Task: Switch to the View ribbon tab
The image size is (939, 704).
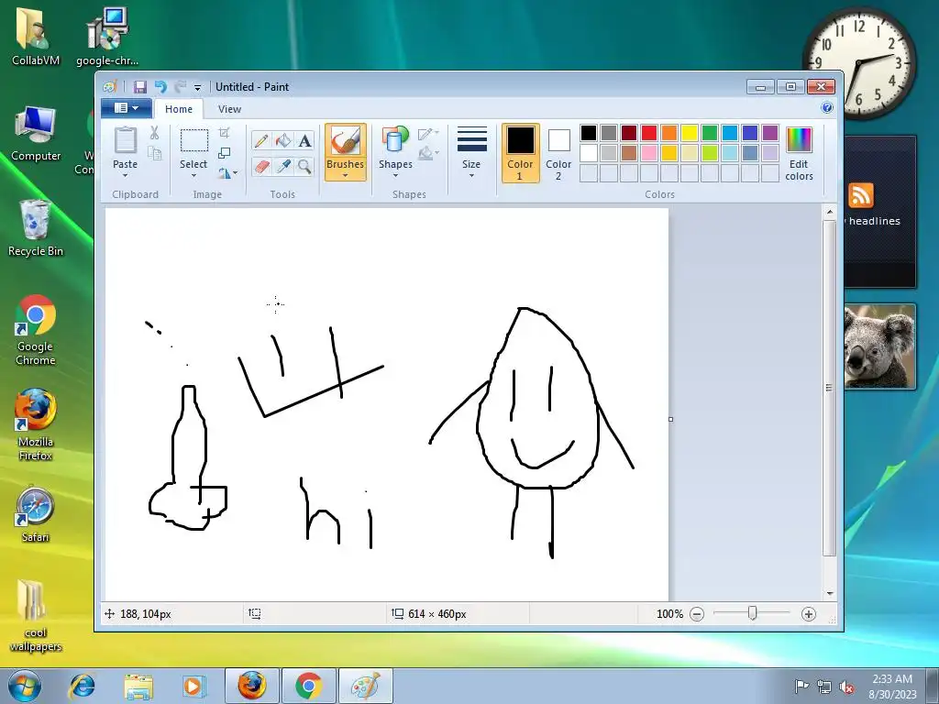Action: (229, 109)
